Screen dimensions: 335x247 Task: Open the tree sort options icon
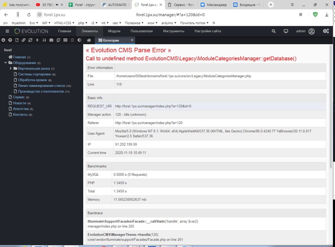point(37,40)
